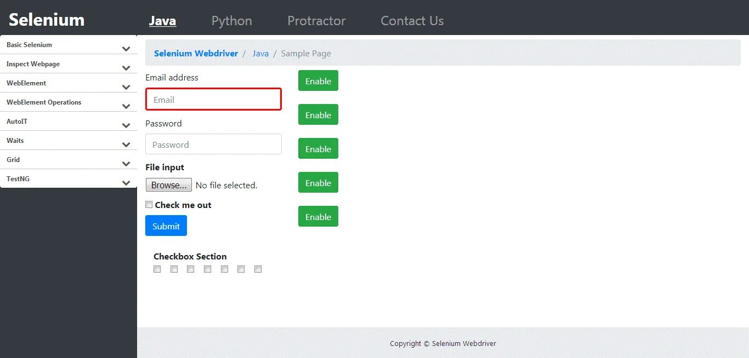Click the Checkbox Section heading
Screen dimensions: 749x358
[x=190, y=256]
